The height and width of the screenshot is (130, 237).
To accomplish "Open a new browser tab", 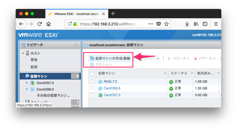I will coord(113,14).
